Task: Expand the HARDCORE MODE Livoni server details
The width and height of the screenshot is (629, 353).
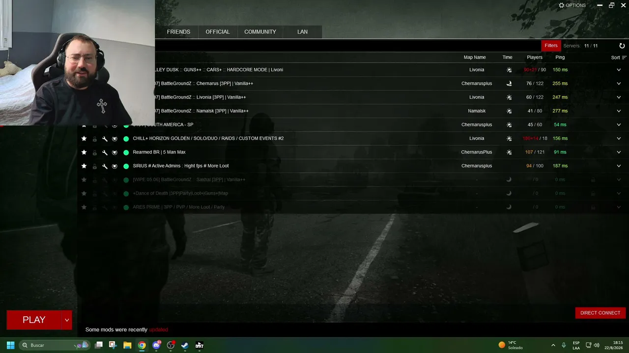Action: [x=619, y=70]
